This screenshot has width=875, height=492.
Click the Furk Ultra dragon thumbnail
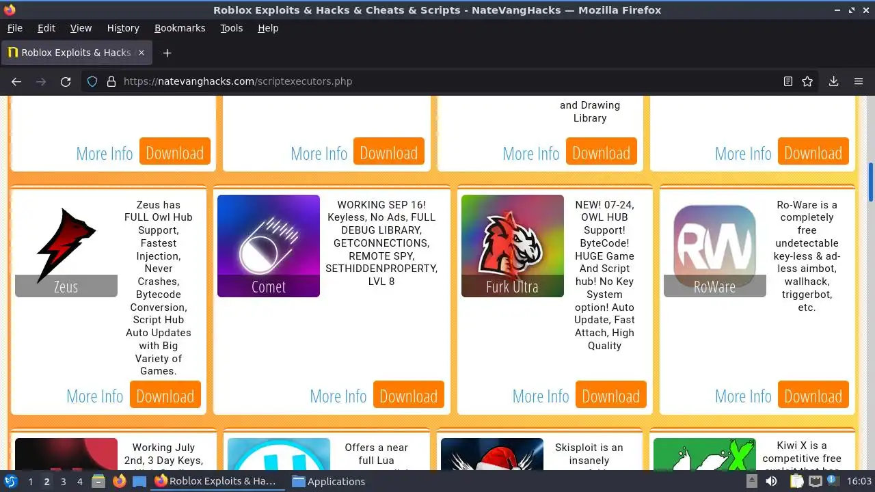point(513,246)
